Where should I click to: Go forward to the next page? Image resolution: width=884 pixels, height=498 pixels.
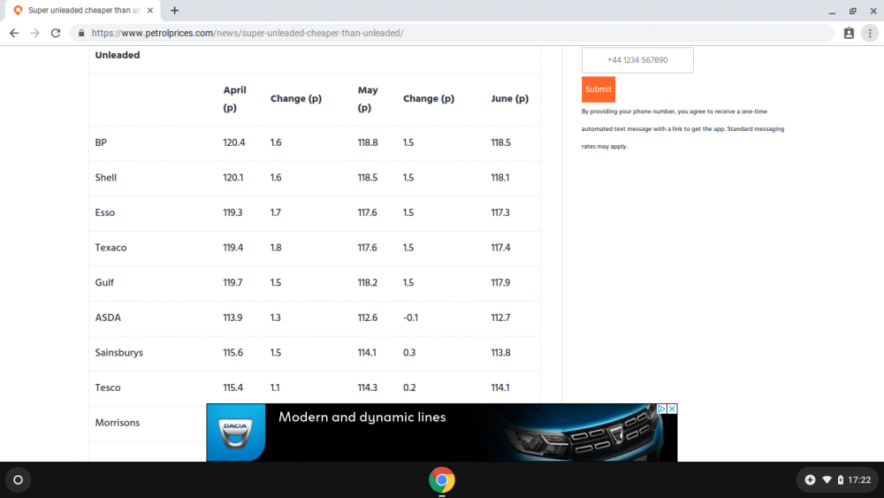point(35,34)
